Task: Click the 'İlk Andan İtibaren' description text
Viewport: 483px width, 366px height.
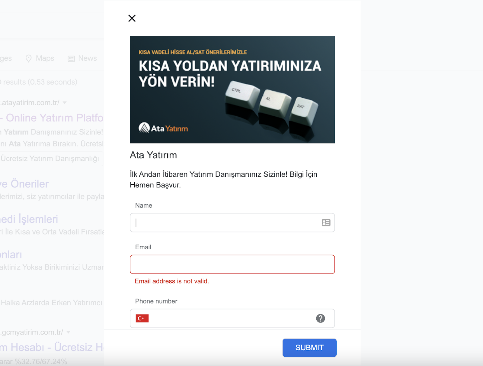Action: click(223, 180)
